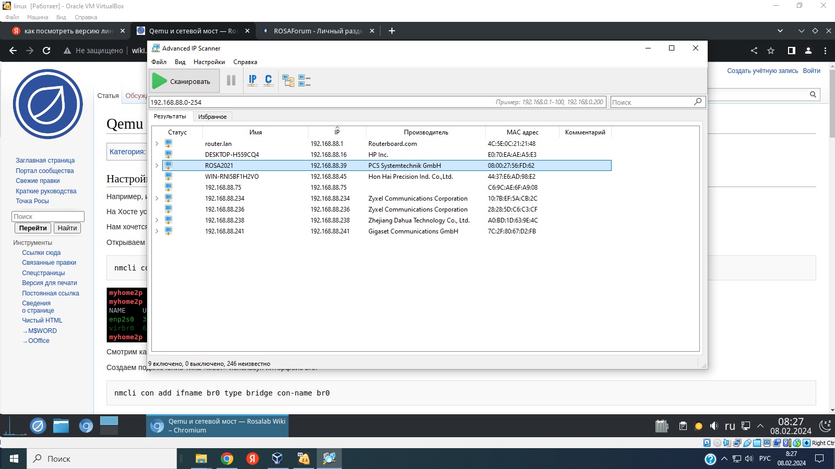Screen dimensions: 835x469
Task: Pause the scan in Advanced IP Scanner
Action: (231, 81)
